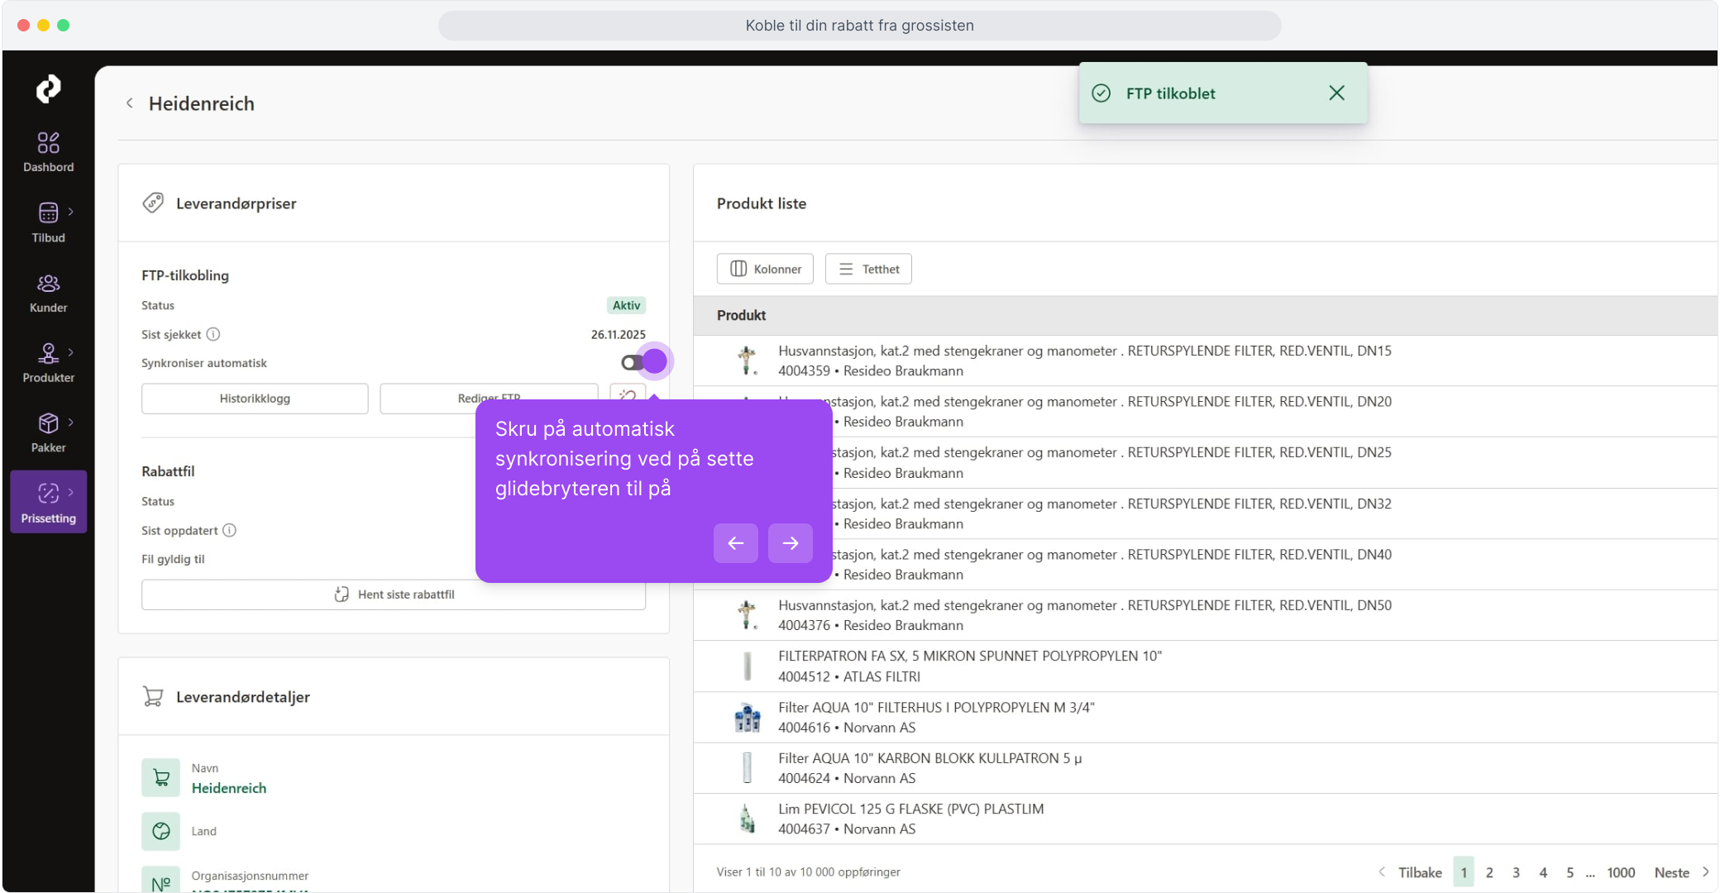Select the DN40 Husvannstasjon product row
The height and width of the screenshot is (893, 1720).
pyautogui.click(x=1206, y=564)
